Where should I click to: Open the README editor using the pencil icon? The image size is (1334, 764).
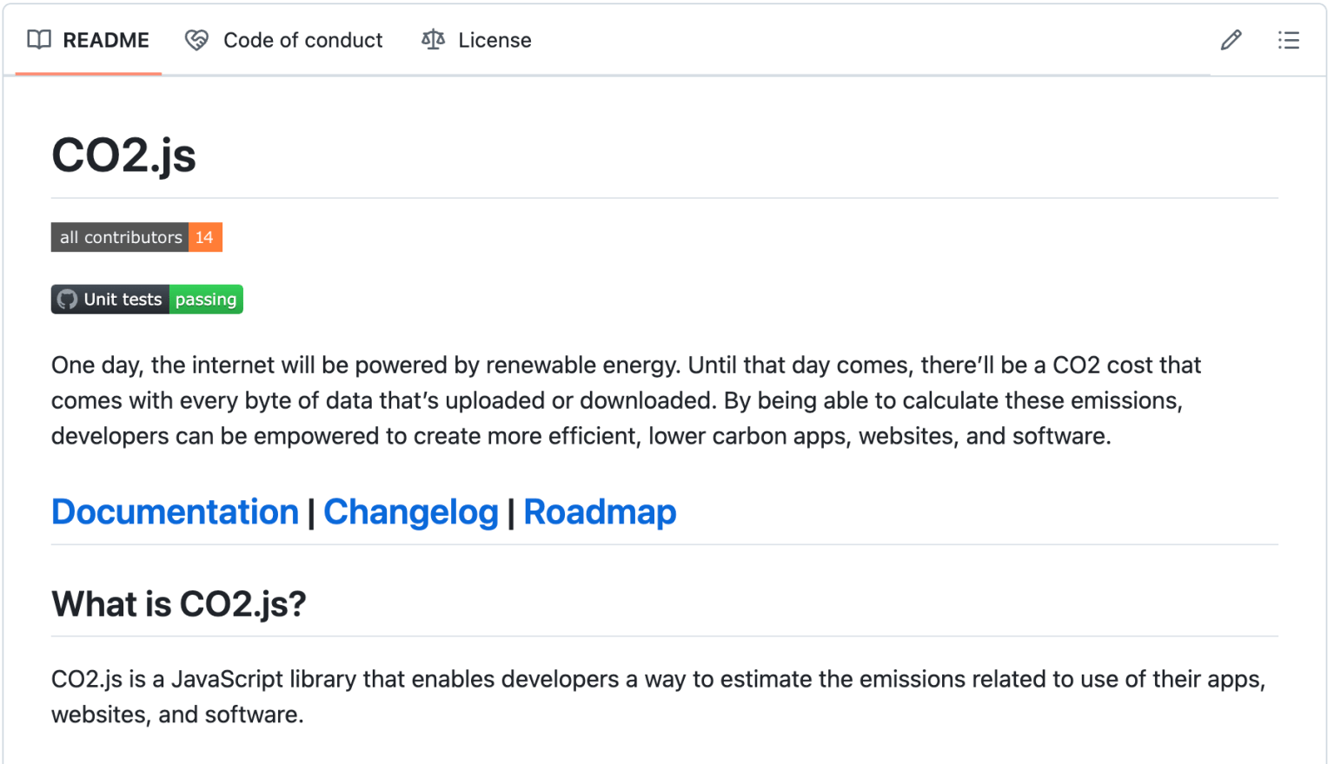pyautogui.click(x=1231, y=40)
